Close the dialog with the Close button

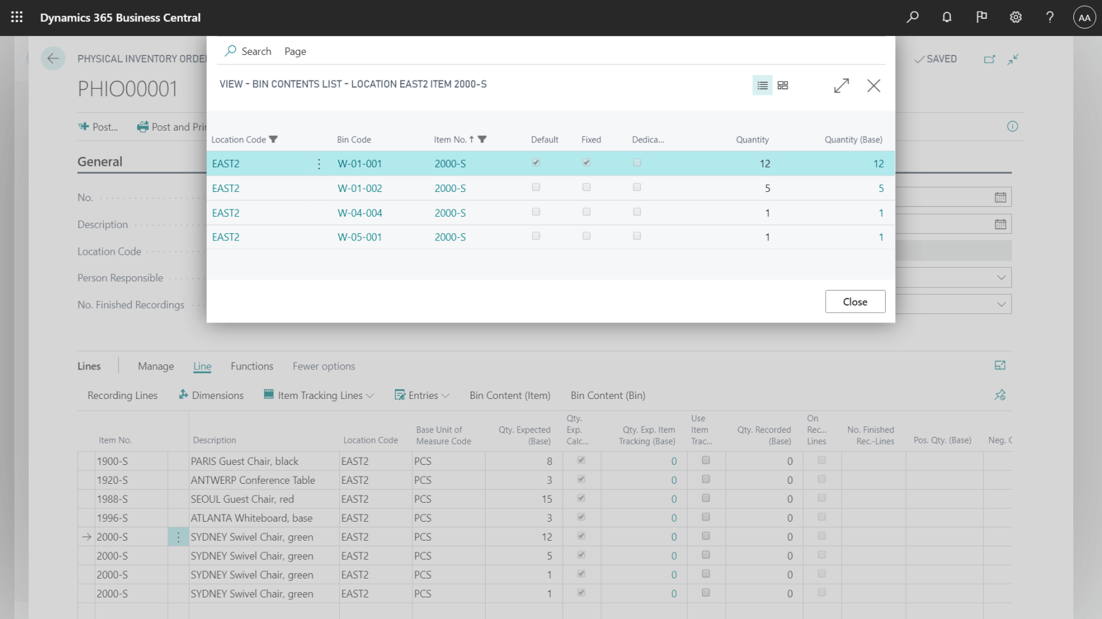[855, 302]
